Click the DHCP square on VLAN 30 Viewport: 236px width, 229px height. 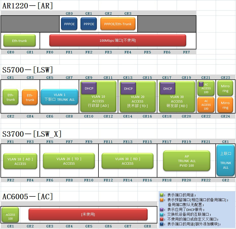(x=167, y=89)
